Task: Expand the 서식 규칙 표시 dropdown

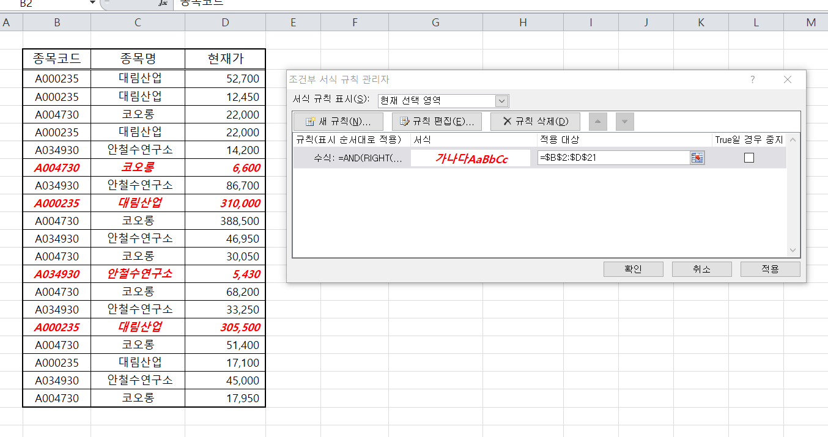Action: (501, 101)
